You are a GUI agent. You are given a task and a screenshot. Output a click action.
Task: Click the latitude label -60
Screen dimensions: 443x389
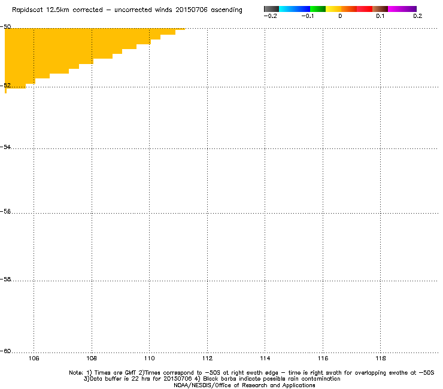click(6, 351)
